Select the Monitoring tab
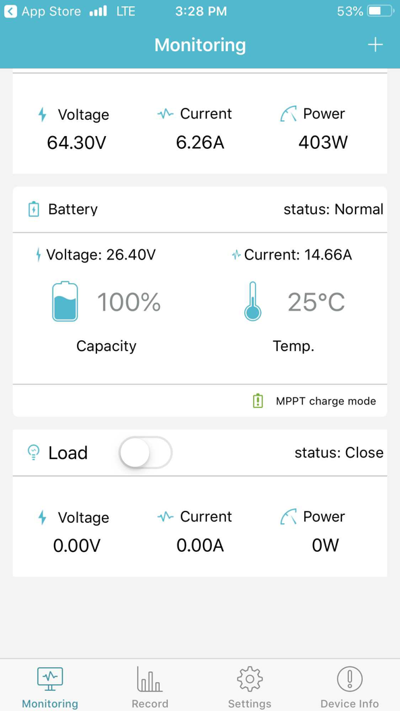This screenshot has width=400, height=711. (50, 687)
